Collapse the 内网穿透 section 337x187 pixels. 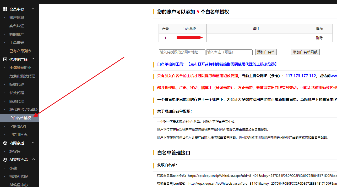point(33,143)
